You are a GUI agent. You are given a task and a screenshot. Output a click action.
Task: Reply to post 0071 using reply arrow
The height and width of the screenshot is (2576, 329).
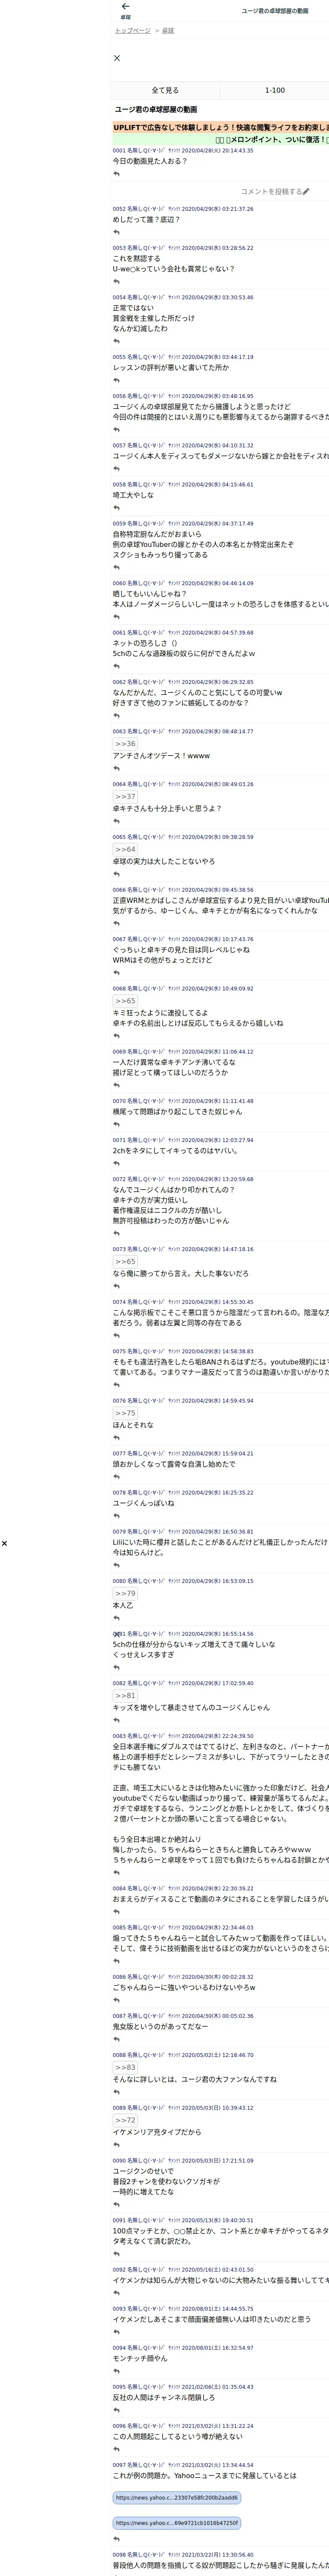click(117, 1164)
